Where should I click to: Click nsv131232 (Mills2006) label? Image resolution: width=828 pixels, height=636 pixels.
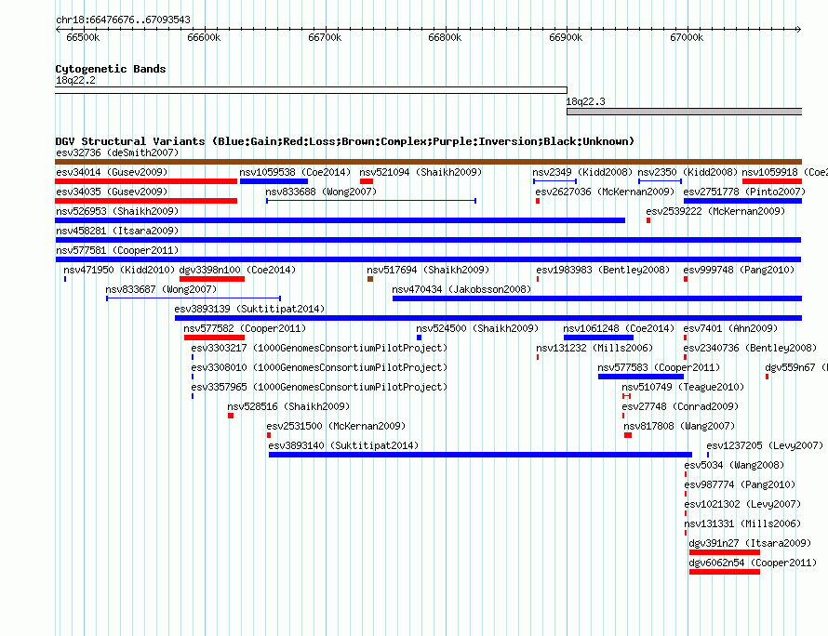pyautogui.click(x=594, y=348)
